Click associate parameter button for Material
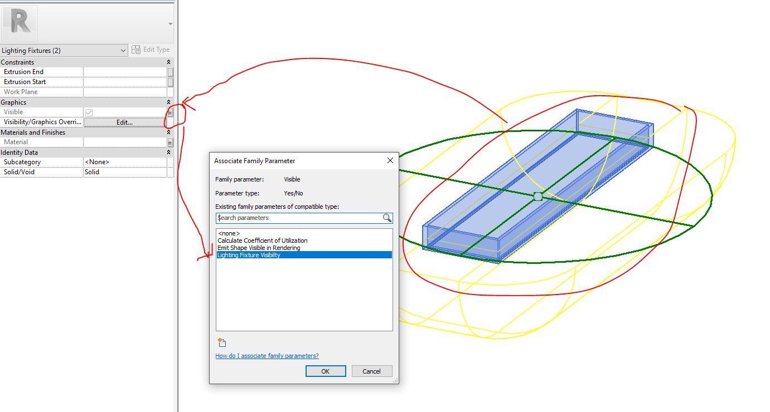The width and height of the screenshot is (770, 412). click(x=170, y=143)
